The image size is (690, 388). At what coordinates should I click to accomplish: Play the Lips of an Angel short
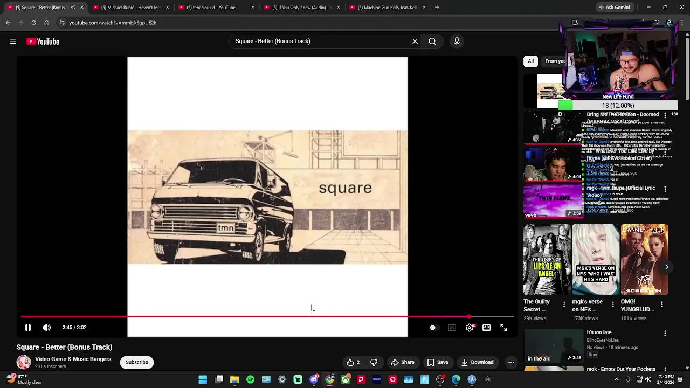(x=547, y=260)
